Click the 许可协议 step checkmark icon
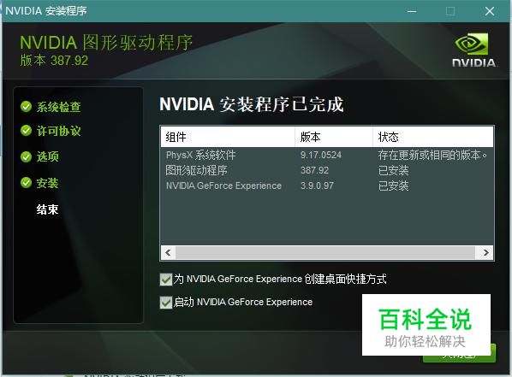512x377 pixels. (26, 131)
